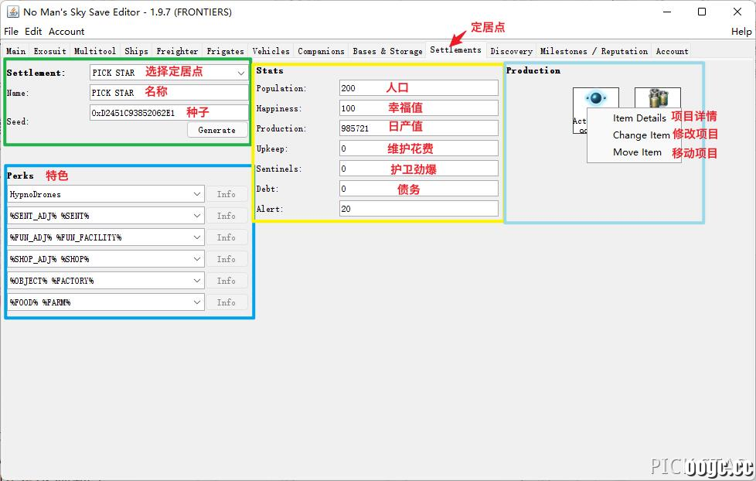Open the %SHOP_ADJ% %SHOP% perk dropdown
756x481 pixels.
tap(106, 259)
